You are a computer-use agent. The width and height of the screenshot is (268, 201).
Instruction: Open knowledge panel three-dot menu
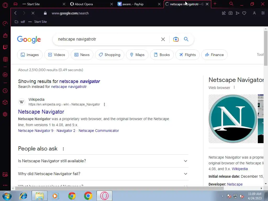click(x=234, y=87)
